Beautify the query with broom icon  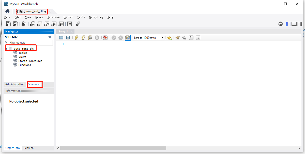coord(177,38)
